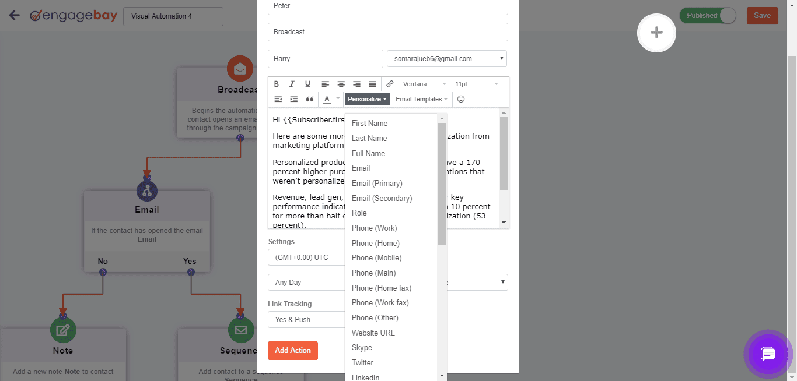Align text to the center
Screen dimensions: 797x381
point(341,83)
